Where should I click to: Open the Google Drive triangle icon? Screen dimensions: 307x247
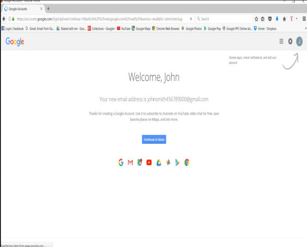158,162
